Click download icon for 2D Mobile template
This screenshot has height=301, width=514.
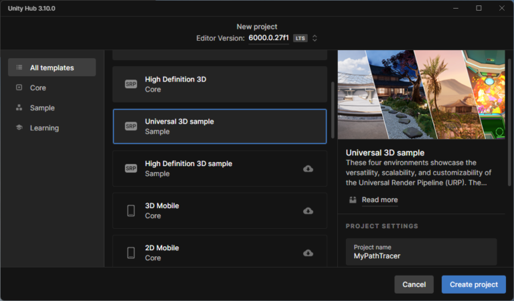308,253
